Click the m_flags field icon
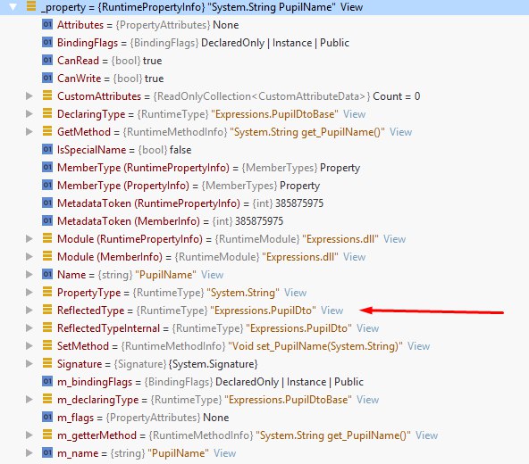The image size is (529, 464). point(47,418)
